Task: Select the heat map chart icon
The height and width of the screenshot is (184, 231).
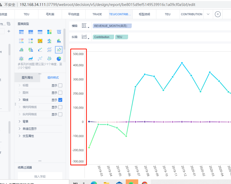Action: click(x=40, y=41)
